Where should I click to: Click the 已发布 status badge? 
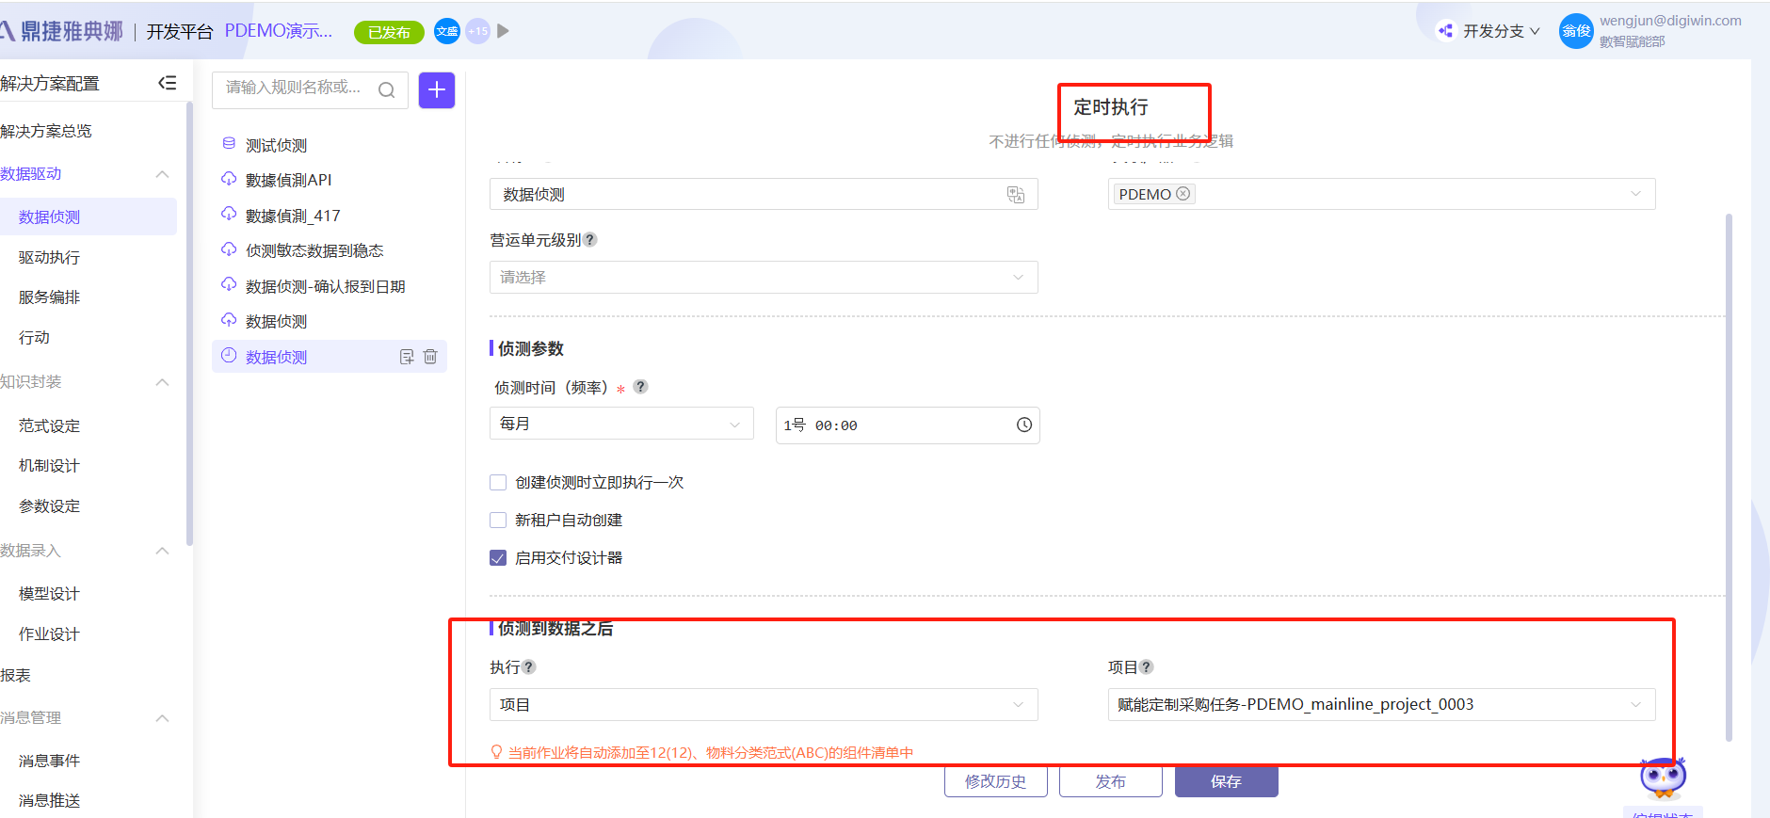pyautogui.click(x=389, y=32)
